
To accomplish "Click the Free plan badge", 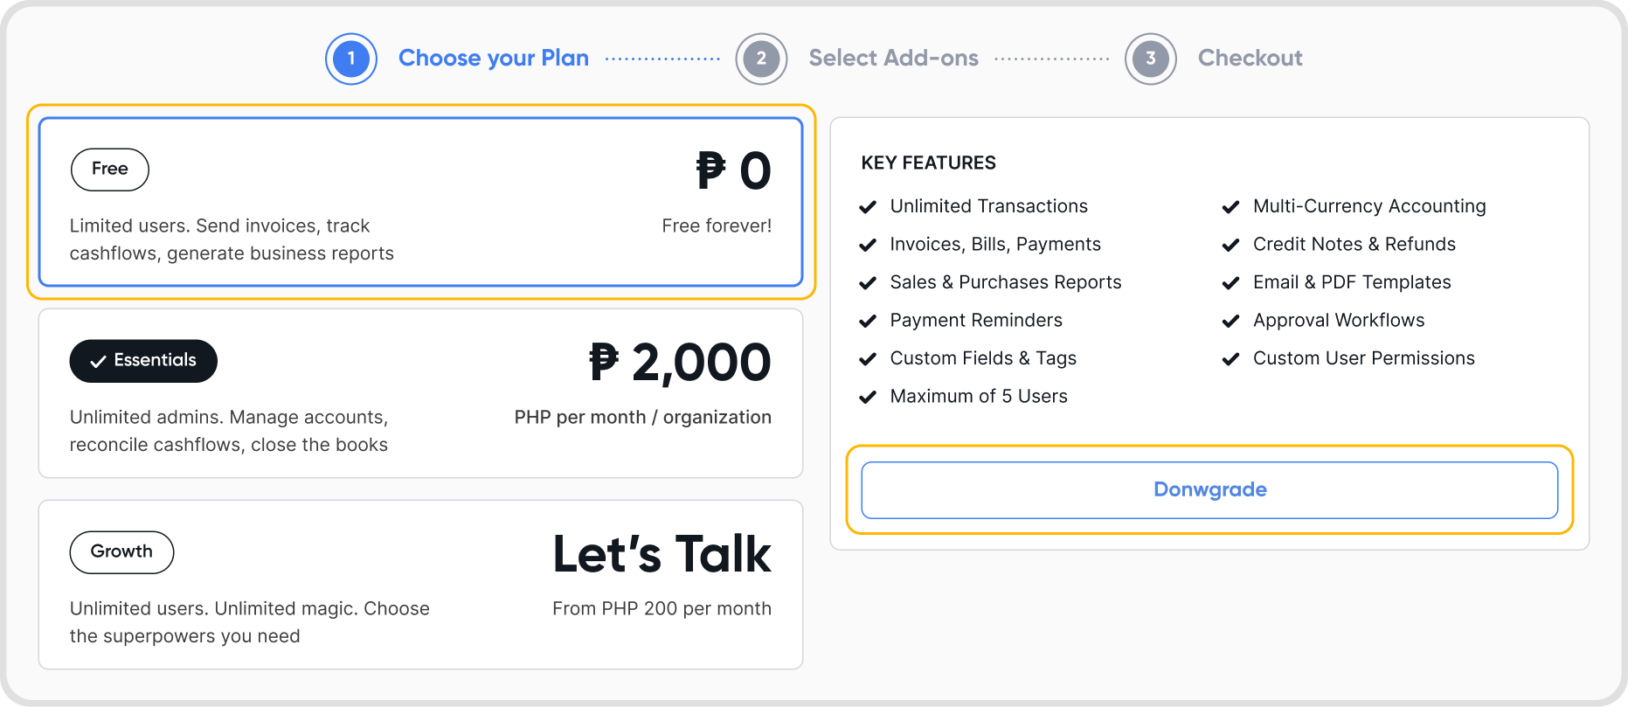I will 110,170.
